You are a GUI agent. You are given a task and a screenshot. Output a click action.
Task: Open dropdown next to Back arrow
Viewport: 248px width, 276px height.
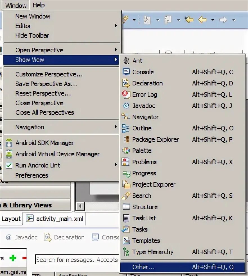click(213, 20)
